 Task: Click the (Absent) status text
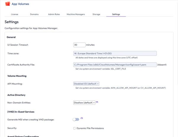[x=162, y=65]
